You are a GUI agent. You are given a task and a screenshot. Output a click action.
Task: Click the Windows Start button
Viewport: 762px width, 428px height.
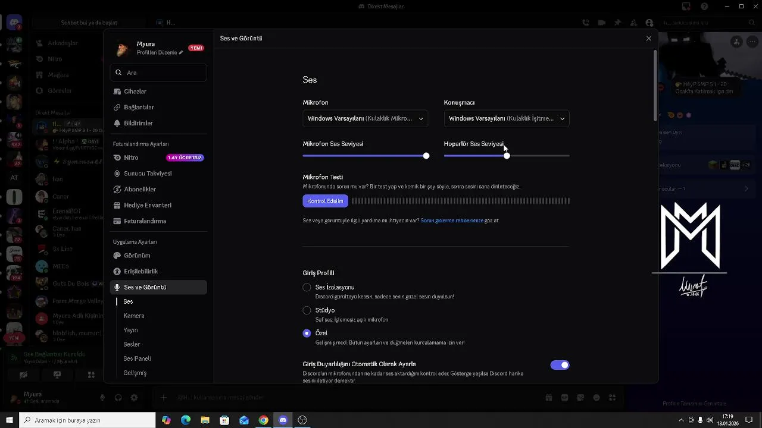point(10,420)
